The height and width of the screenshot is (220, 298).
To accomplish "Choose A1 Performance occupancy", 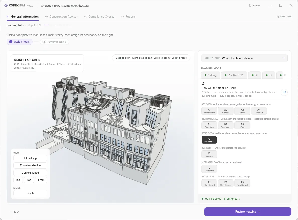I will pos(209,111).
